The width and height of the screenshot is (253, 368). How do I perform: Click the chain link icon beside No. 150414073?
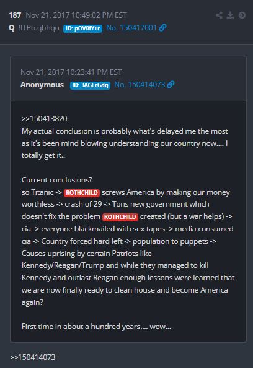click(x=171, y=85)
